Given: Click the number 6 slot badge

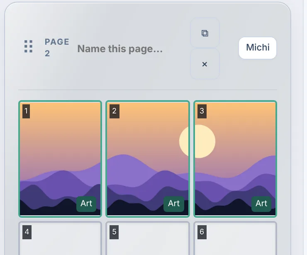Looking at the screenshot, I should click(202, 232).
